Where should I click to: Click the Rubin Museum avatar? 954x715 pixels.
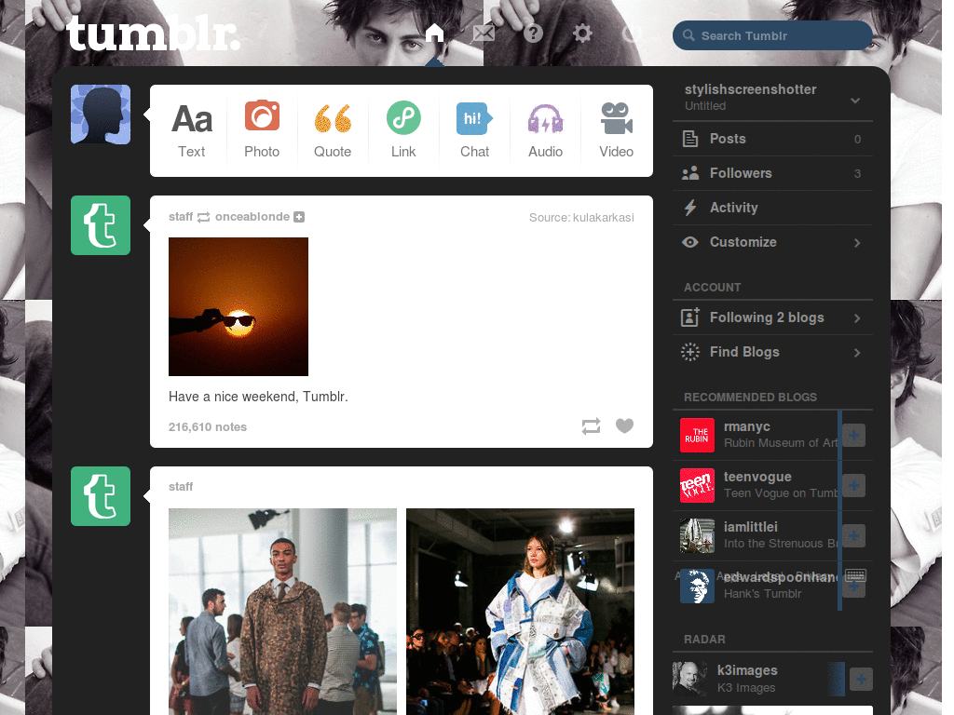(697, 436)
